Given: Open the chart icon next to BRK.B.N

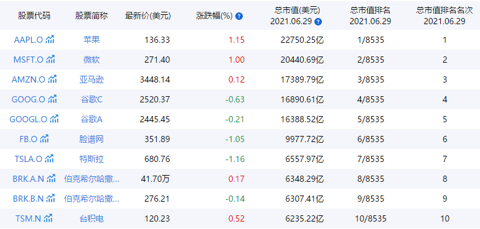Looking at the screenshot, I should tap(51, 199).
